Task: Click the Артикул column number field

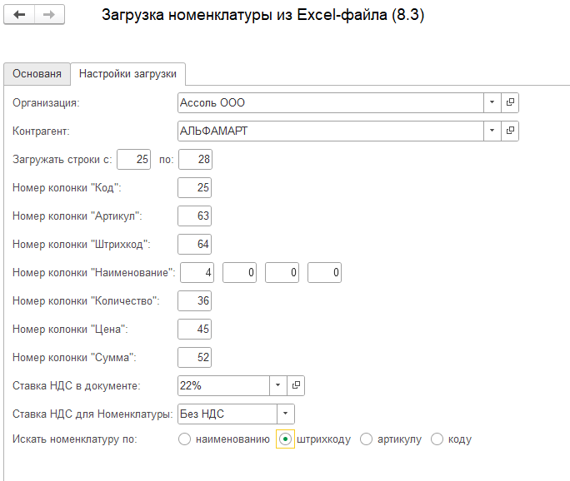Action: coord(194,216)
